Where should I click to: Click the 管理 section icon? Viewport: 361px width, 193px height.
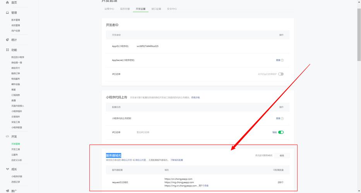pos(7,13)
